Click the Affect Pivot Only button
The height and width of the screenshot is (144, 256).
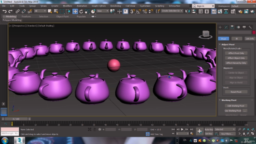click(236, 53)
